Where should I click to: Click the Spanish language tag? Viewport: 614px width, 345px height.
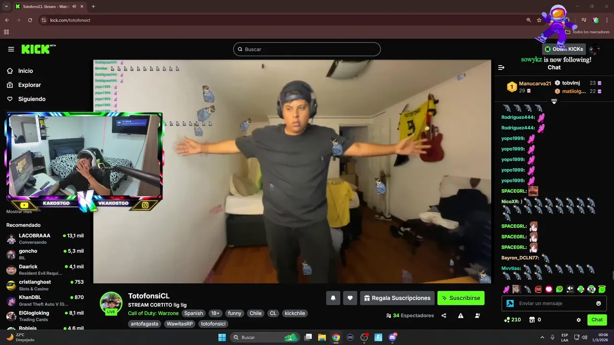194,313
